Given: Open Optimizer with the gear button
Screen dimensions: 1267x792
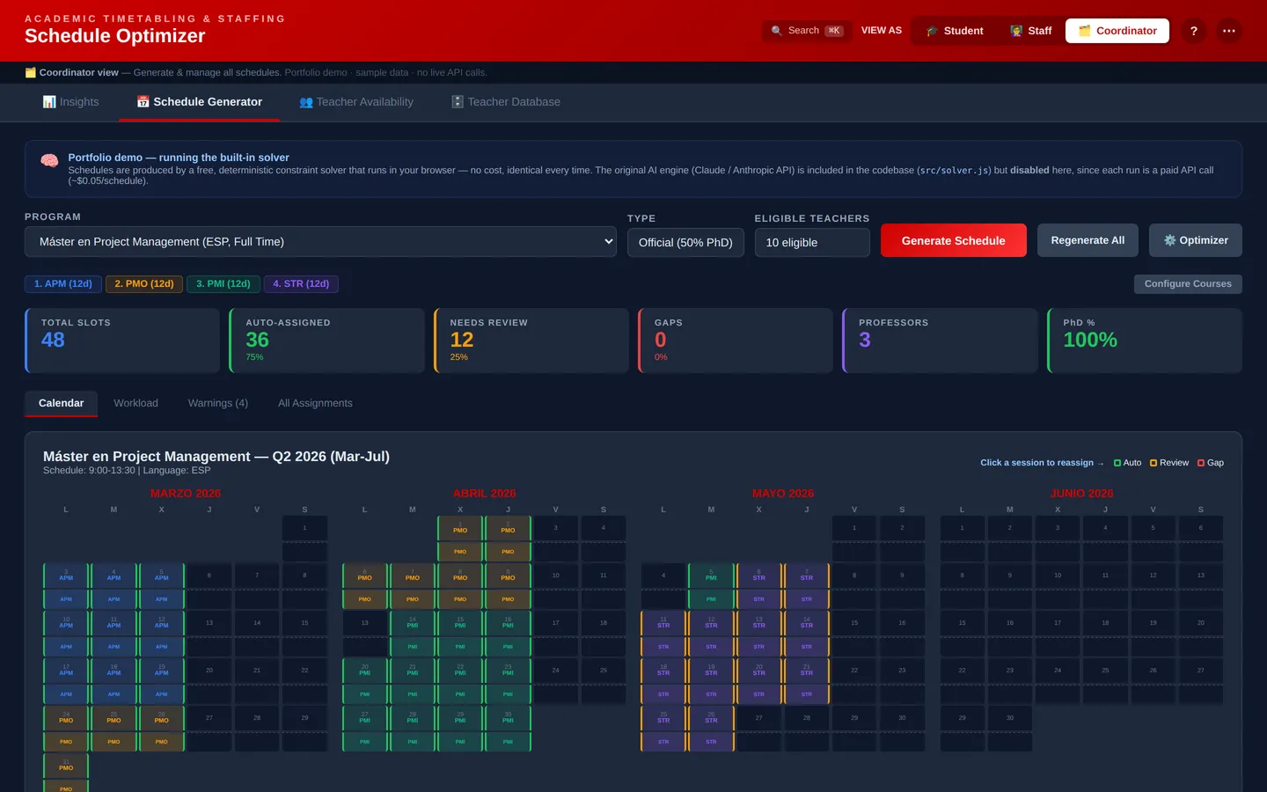Looking at the screenshot, I should (1196, 240).
